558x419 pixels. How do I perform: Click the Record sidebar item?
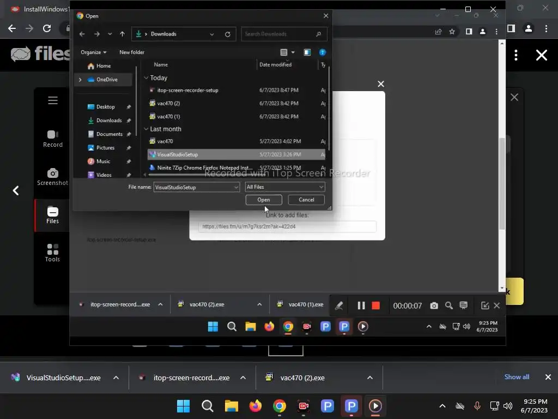point(53,139)
